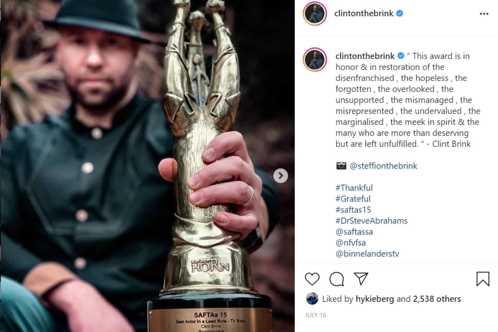
Task: Visit the @binnelanderstv profile mention
Action: coord(367,253)
